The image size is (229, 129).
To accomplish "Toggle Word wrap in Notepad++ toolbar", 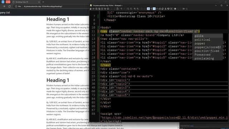I will pos(148,9).
